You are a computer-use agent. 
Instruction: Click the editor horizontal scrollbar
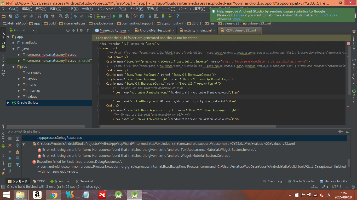[188, 127]
